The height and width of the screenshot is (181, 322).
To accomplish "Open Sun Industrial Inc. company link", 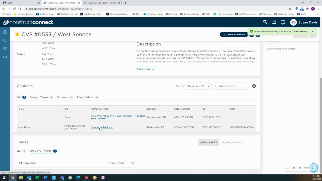I will coord(102,127).
